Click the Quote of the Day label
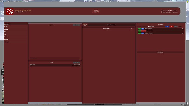 85,25
